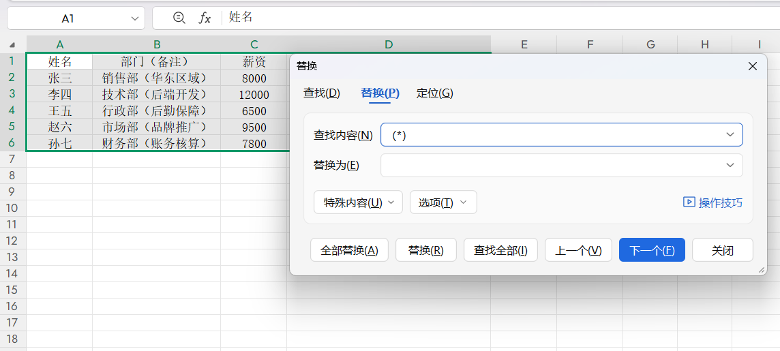Click cell containing 李四
Screen dimensions: 780x351
click(x=60, y=95)
